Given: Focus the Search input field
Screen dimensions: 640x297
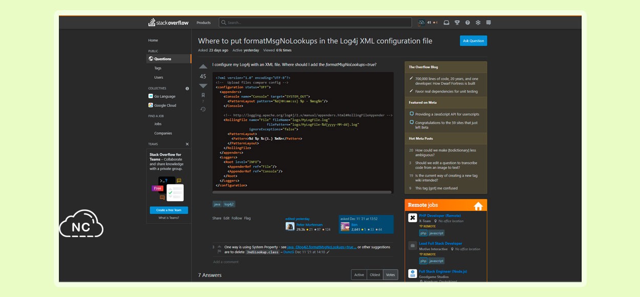Looking at the screenshot, I should (315, 23).
